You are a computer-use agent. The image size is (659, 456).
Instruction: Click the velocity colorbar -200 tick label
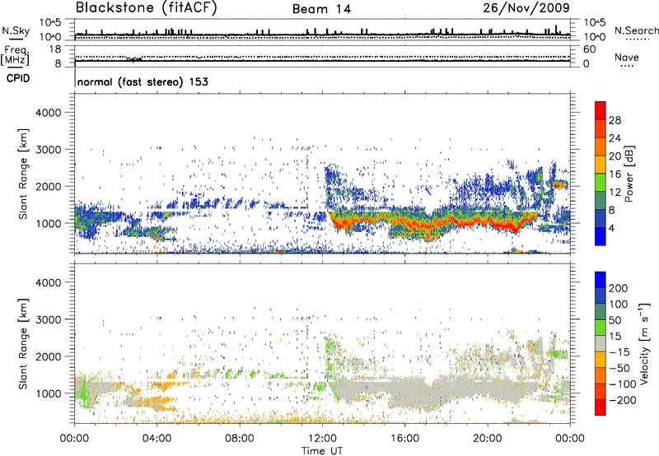click(x=622, y=400)
